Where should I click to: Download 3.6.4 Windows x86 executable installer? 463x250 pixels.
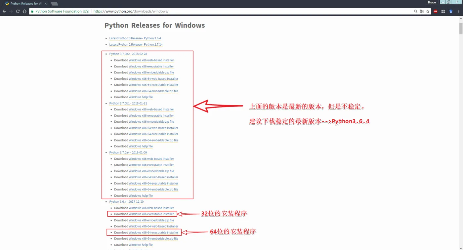151,214
